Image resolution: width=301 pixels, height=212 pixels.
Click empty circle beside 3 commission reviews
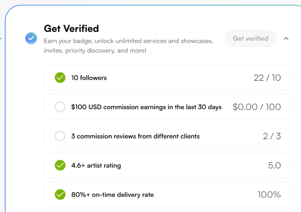point(60,136)
